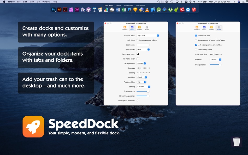The height and width of the screenshot is (155, 248).
Task: Open the Bookmarks dock tab
Action: [128, 5]
